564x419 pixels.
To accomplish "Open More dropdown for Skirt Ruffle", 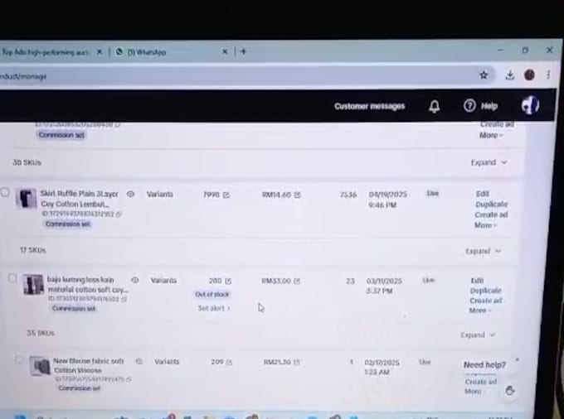I will pyautogui.click(x=485, y=225).
